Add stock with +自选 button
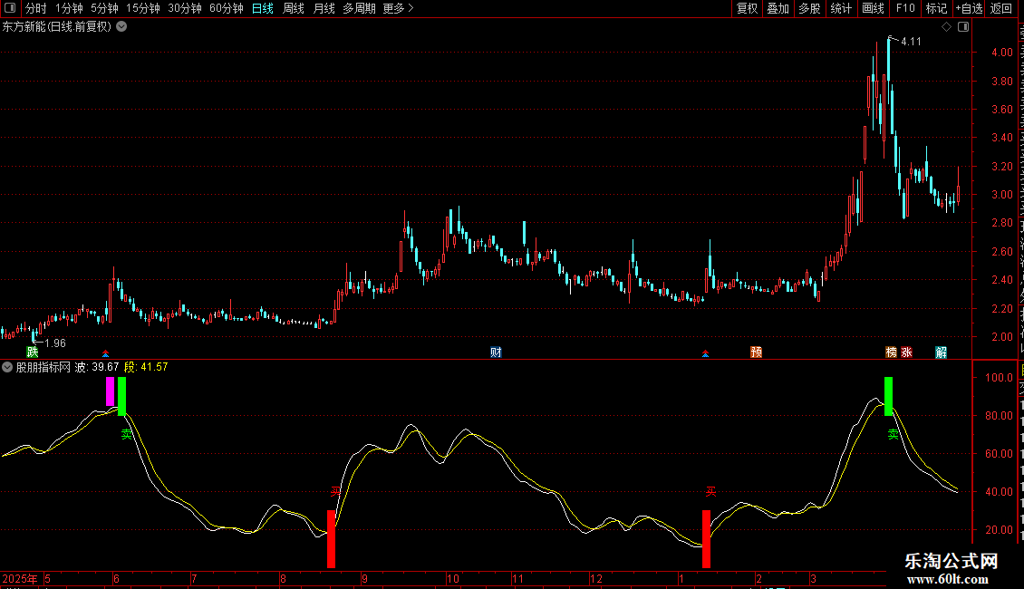This screenshot has width=1024, height=589. tap(969, 8)
